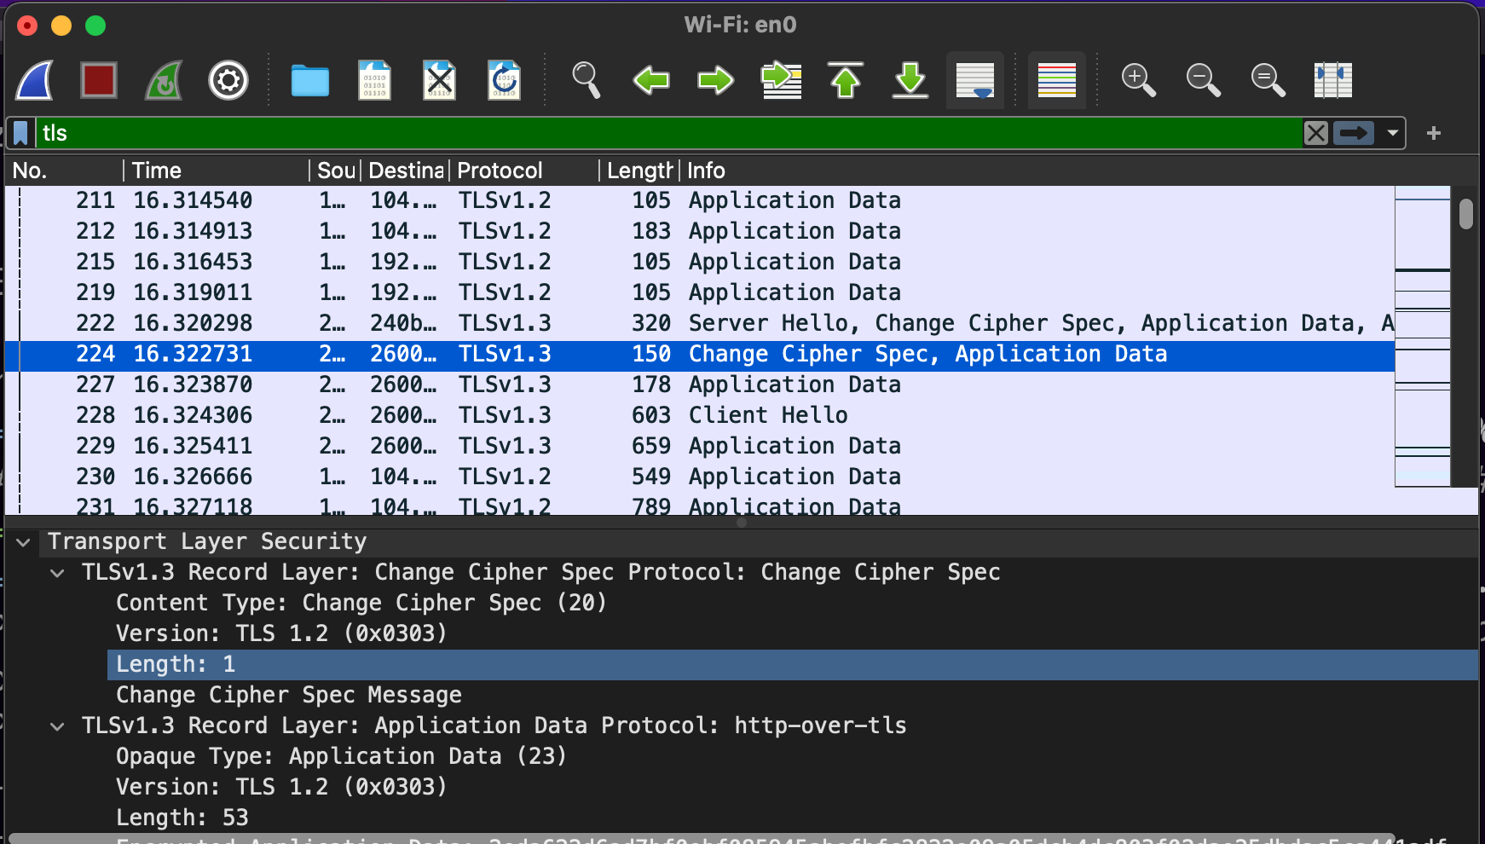Click the packet minimap overview

[1423, 337]
